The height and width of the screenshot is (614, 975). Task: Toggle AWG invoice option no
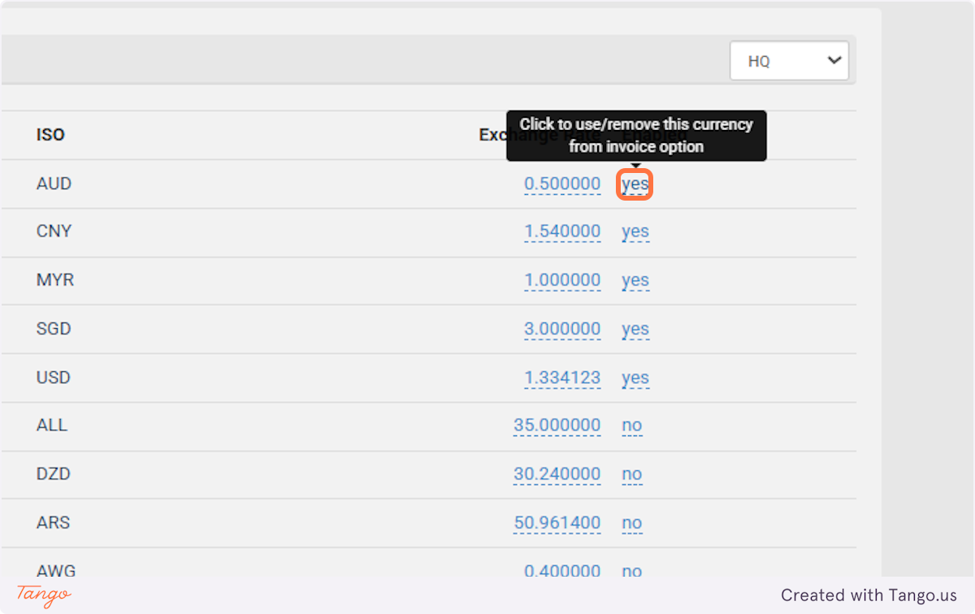point(632,571)
